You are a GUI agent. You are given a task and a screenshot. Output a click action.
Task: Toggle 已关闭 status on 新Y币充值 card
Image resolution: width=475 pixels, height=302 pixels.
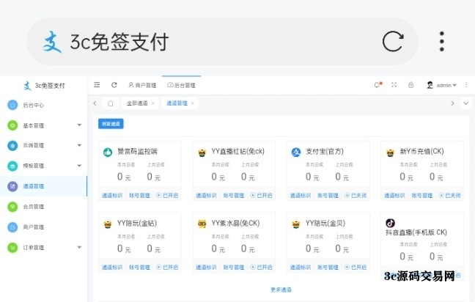click(450, 196)
